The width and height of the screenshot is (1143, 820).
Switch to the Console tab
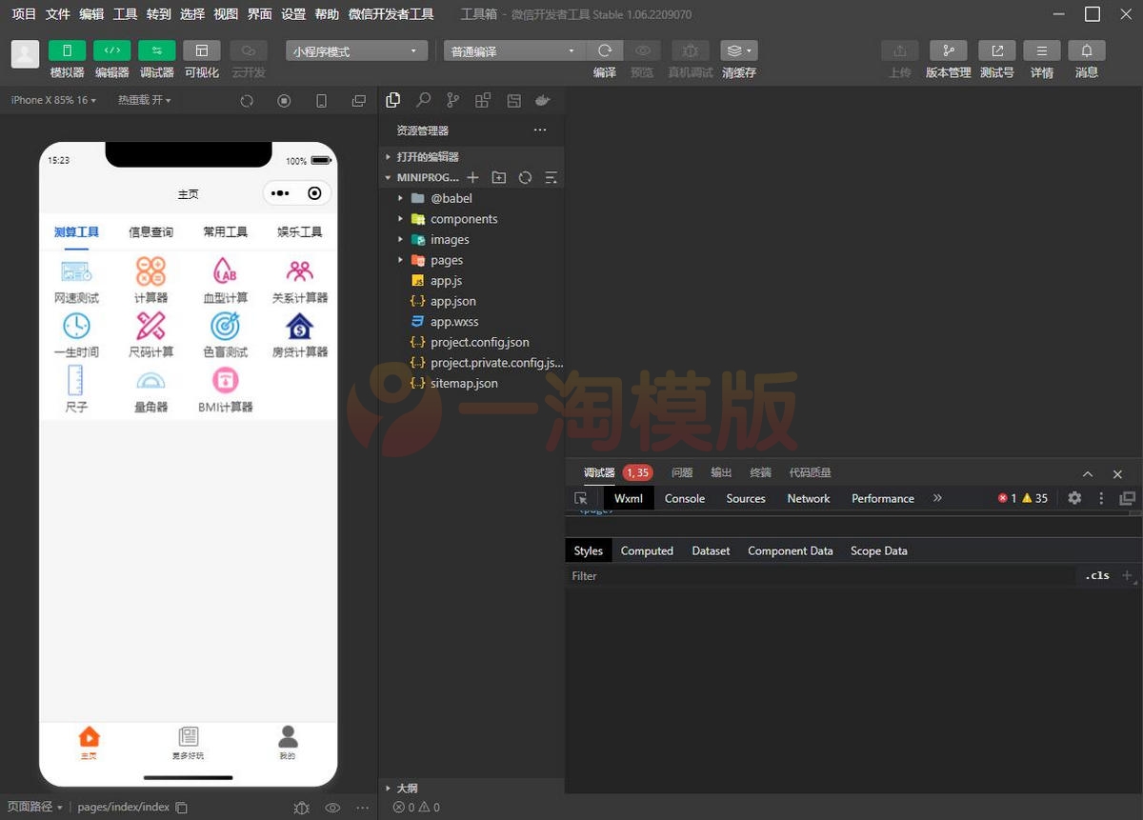click(685, 498)
